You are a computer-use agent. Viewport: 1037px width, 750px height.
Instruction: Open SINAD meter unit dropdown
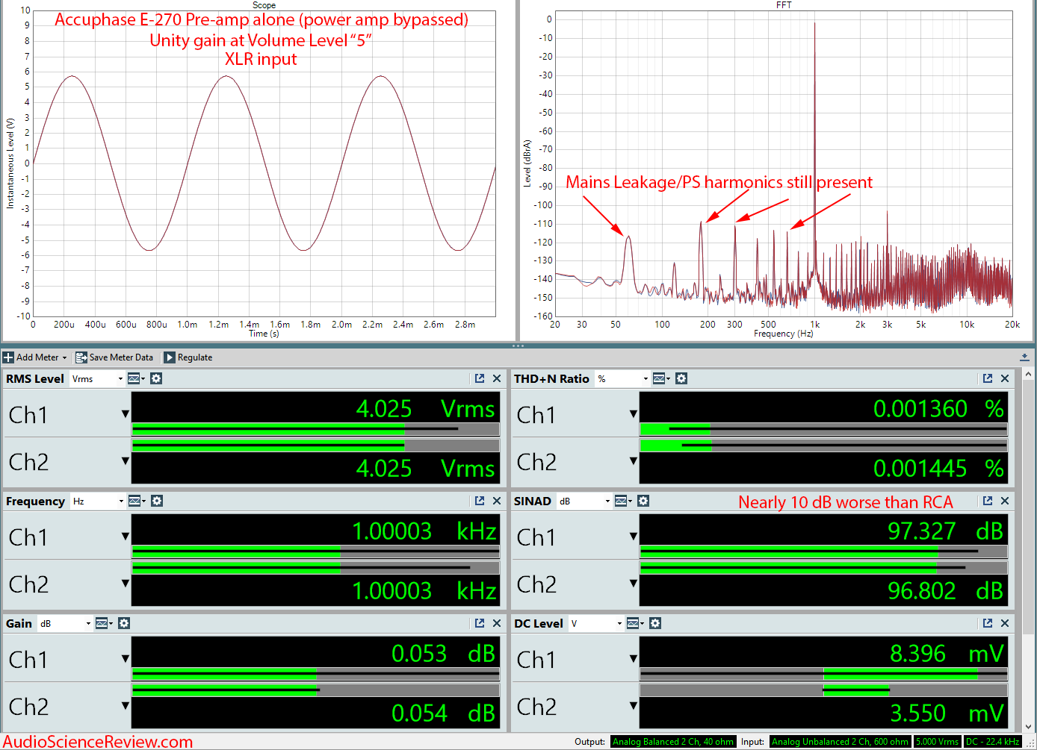tap(584, 501)
